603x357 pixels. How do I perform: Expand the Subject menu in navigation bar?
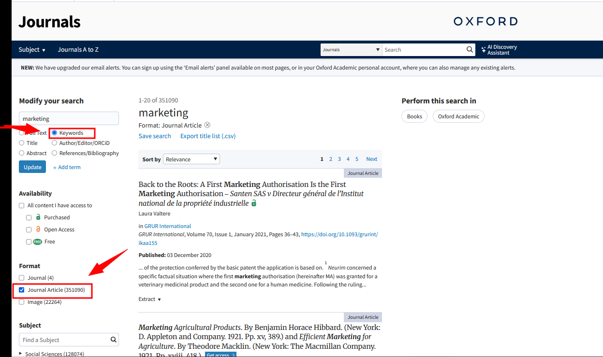[32, 50]
